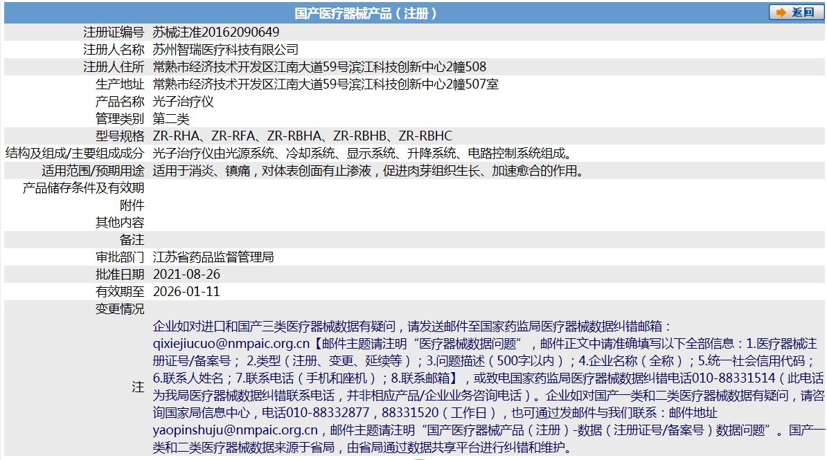This screenshot has width=827, height=460.
Task: Select model list ZR-RHA、ZR-RFA、ZR-RBHA
Action: tap(237, 136)
